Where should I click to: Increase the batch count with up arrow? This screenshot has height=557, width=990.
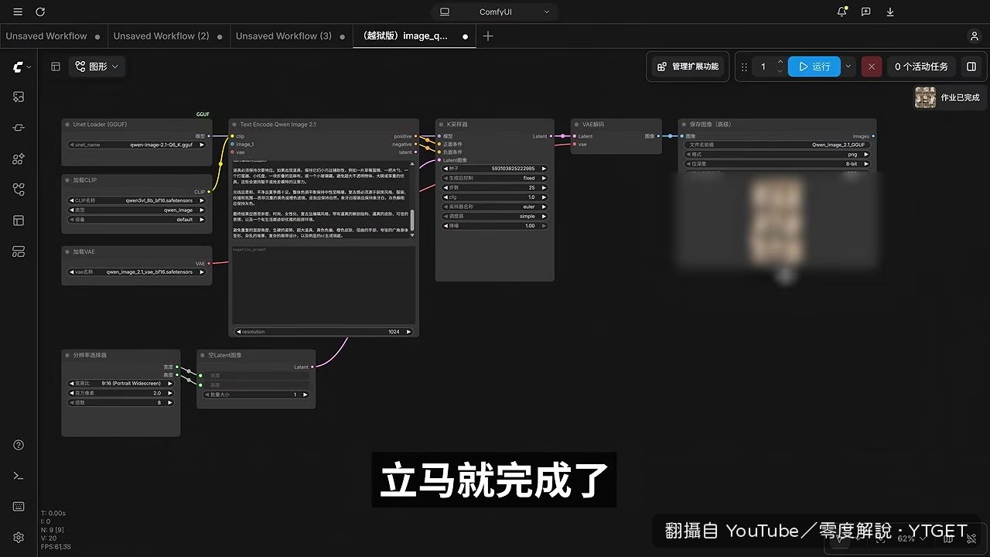780,62
